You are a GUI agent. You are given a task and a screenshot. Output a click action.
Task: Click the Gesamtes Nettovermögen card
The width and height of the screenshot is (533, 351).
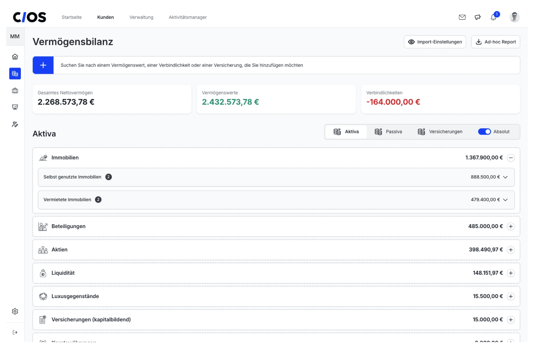[x=112, y=99]
